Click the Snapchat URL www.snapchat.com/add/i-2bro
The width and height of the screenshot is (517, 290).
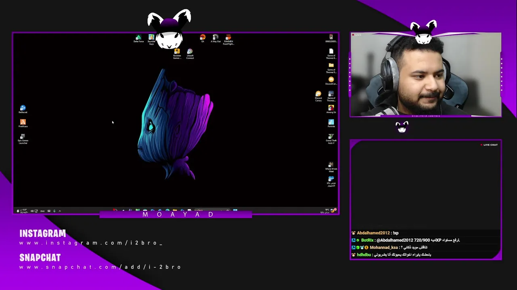click(100, 267)
